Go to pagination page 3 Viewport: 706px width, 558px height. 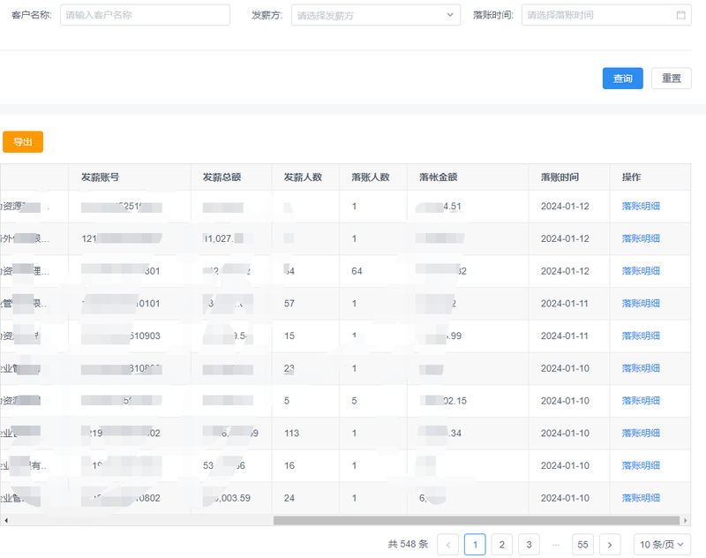coord(529,545)
